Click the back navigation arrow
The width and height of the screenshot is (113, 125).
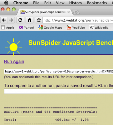(4, 20)
